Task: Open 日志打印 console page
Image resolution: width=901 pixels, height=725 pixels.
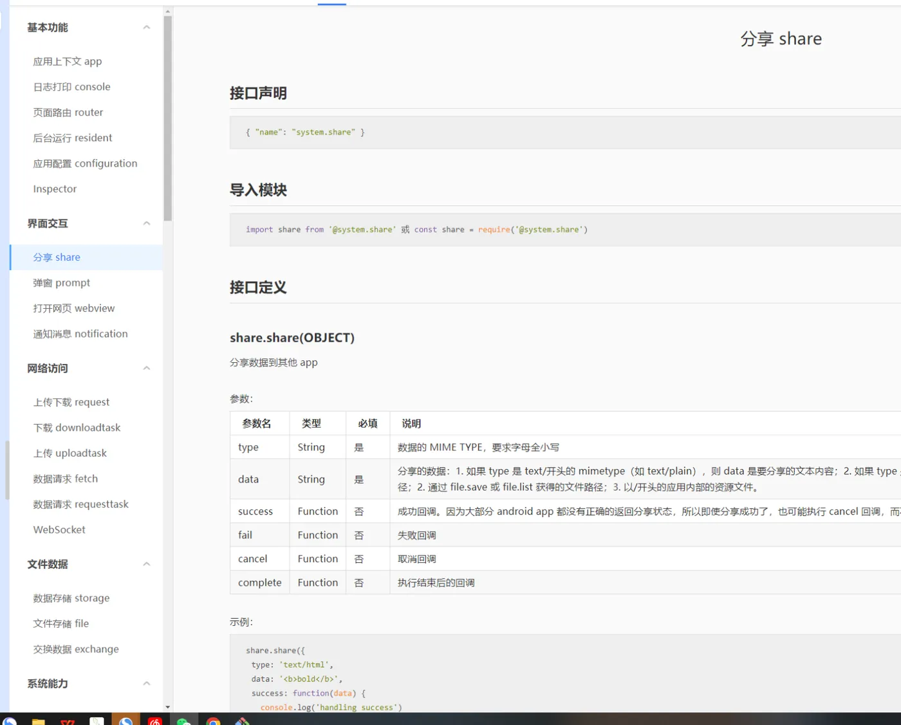Action: point(71,87)
